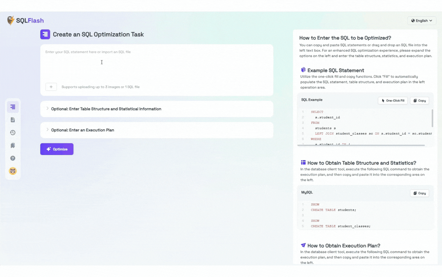Open the help question mark icon

point(13,158)
